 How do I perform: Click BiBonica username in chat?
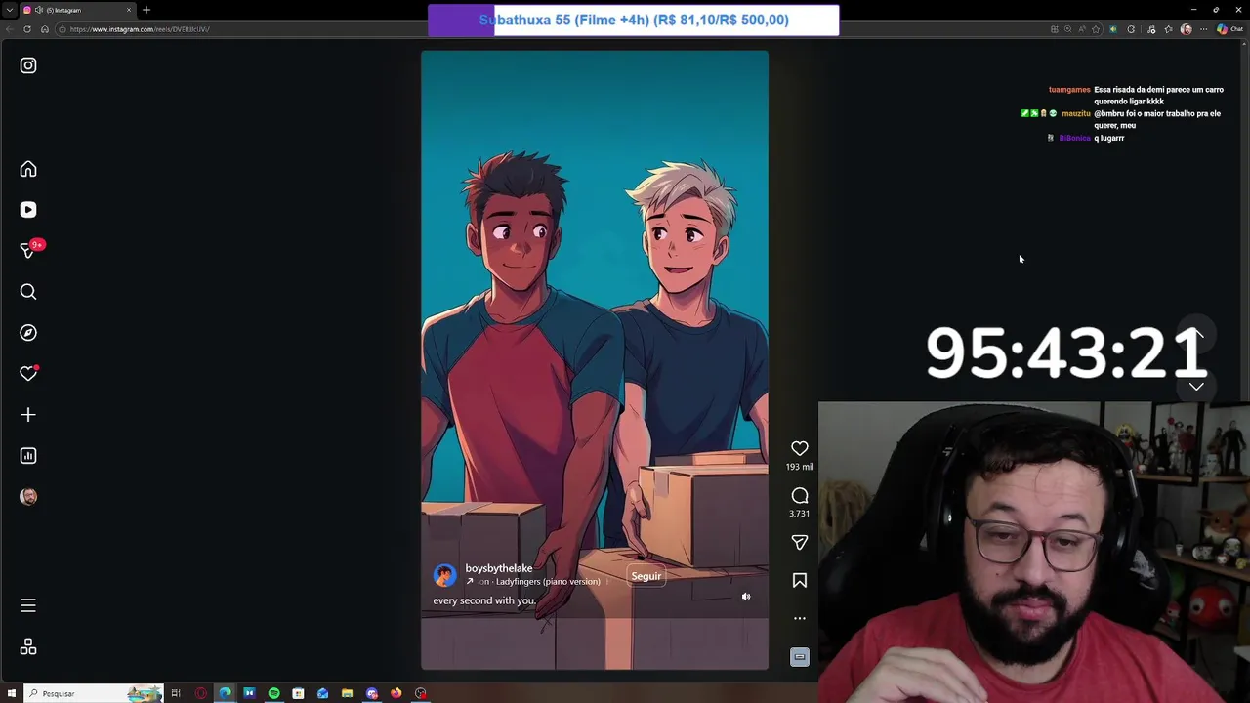click(1075, 138)
